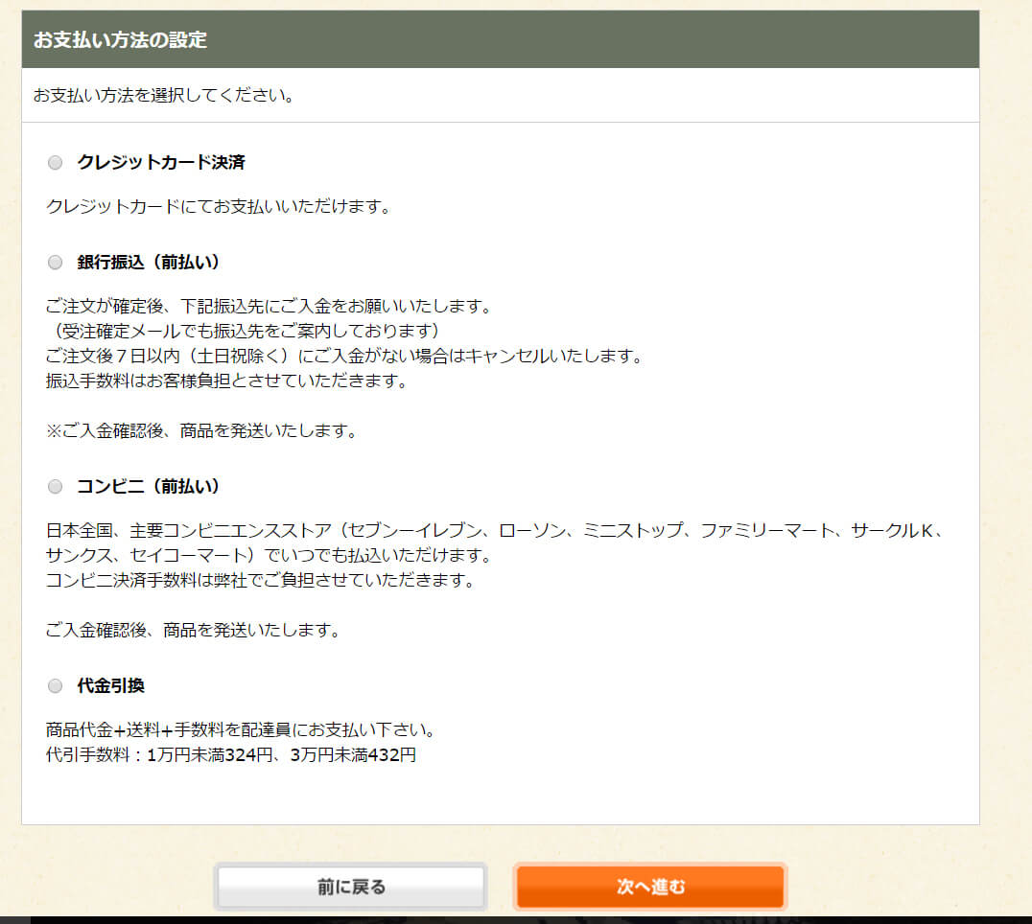Click the 代引手数料 fee amounts line
The image size is (1032, 924).
tap(230, 755)
